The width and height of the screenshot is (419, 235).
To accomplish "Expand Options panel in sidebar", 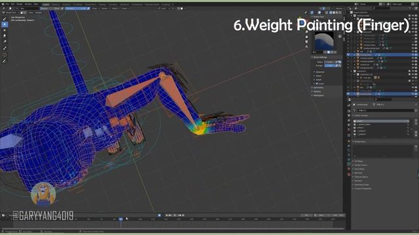I will point(317,91).
